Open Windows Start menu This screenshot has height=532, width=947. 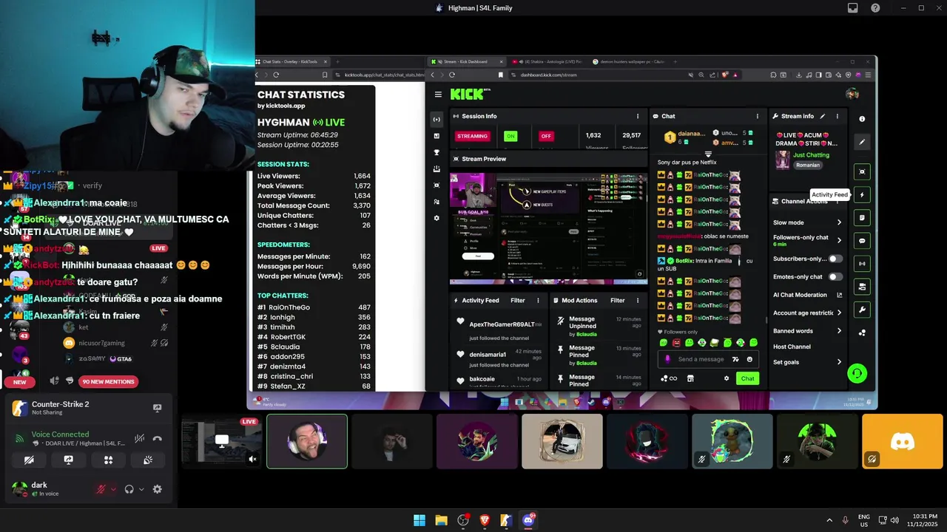point(419,520)
